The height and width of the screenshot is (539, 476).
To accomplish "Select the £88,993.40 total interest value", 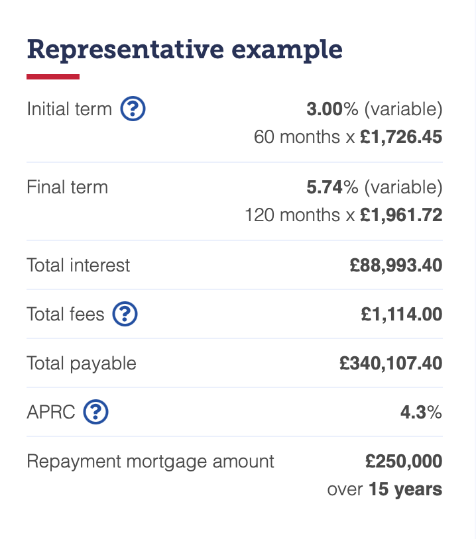I will (396, 266).
